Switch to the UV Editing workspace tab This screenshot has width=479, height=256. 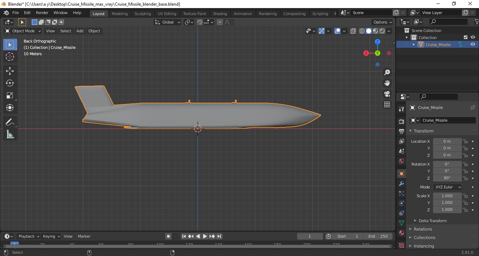pos(167,14)
